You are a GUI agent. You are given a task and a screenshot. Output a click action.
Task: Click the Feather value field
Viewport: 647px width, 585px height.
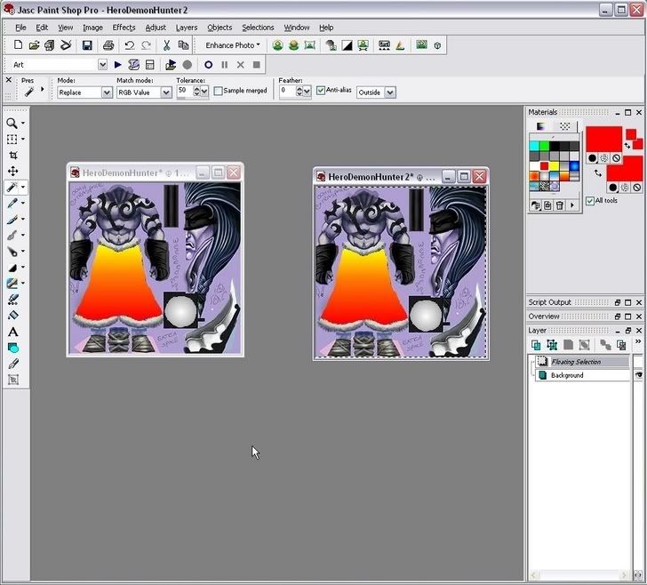pyautogui.click(x=287, y=91)
